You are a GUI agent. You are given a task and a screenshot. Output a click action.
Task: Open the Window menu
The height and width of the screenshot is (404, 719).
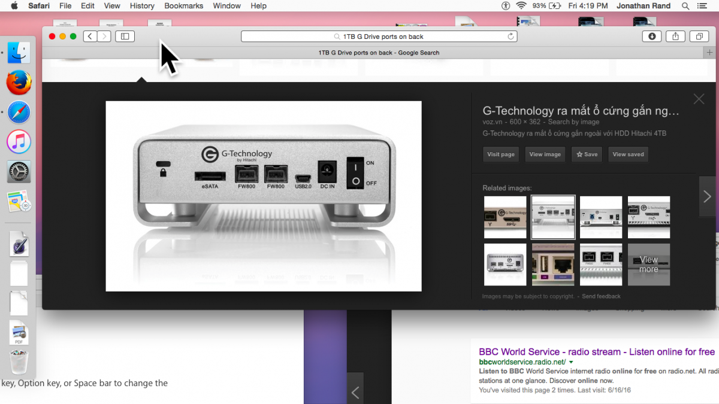(x=227, y=5)
